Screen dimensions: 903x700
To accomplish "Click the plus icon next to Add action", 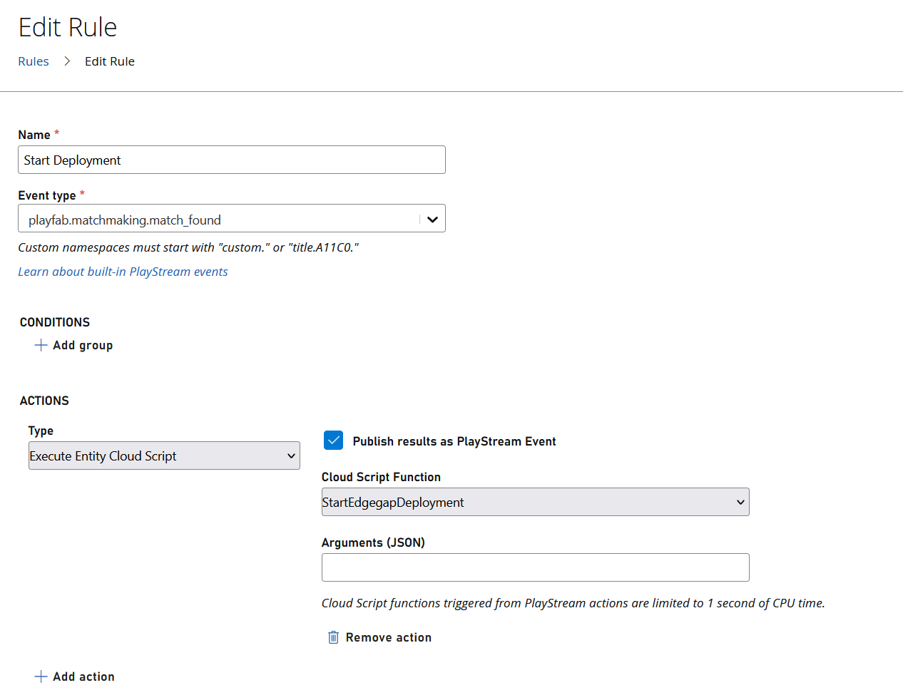I will pyautogui.click(x=41, y=676).
